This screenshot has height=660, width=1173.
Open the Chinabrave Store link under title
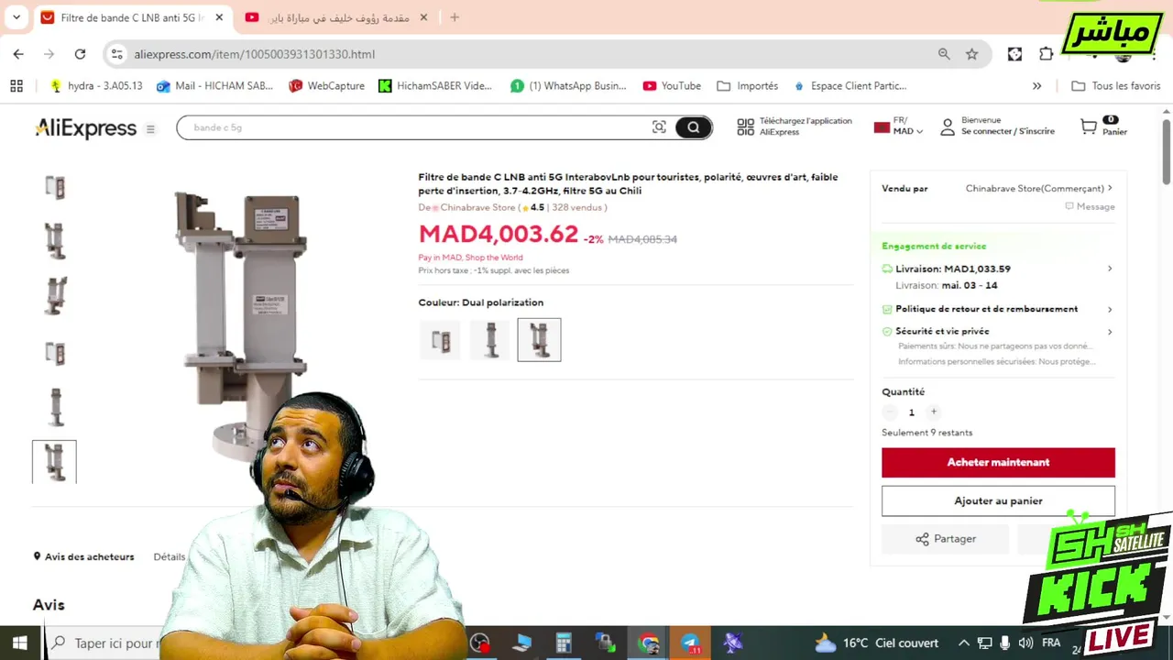point(477,207)
